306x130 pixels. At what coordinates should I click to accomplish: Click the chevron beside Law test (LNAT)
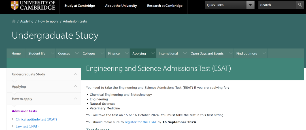13,126
